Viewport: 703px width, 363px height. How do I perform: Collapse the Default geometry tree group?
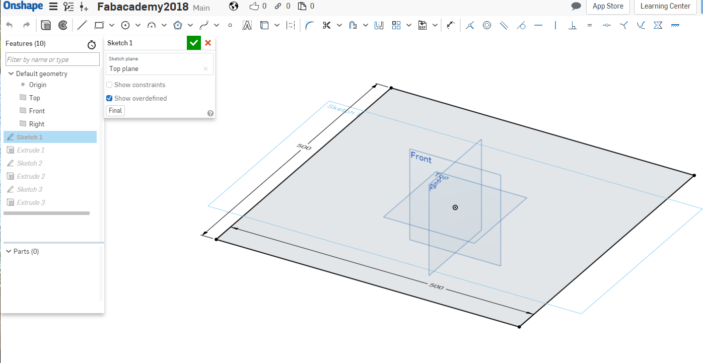[x=11, y=74]
